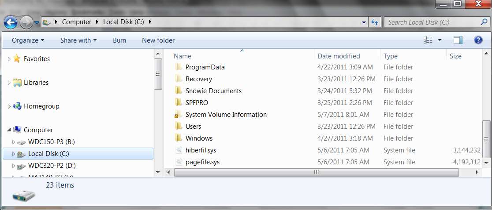Image resolution: width=492 pixels, height=210 pixels.
Task: Open the address bar history dropdown
Action: 364,22
